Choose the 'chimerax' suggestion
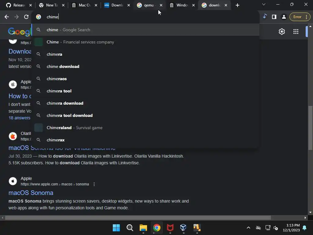 coord(146,140)
